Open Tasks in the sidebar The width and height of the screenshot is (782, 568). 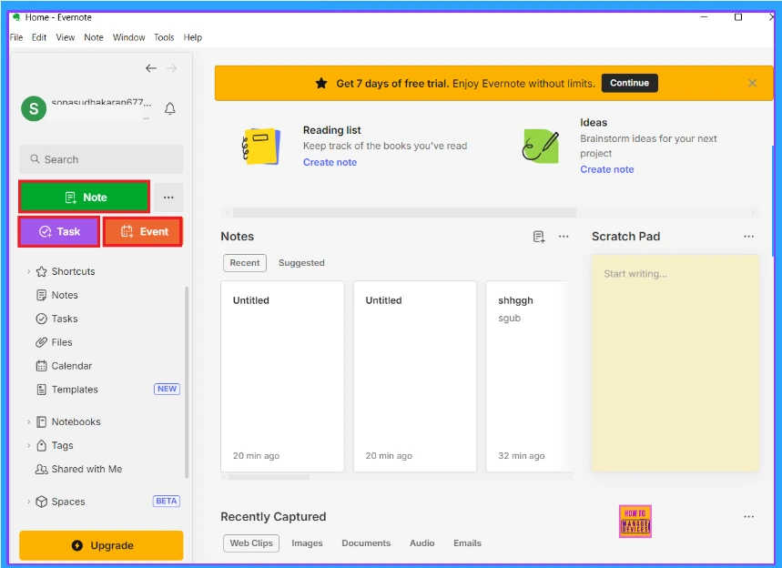[x=65, y=319]
